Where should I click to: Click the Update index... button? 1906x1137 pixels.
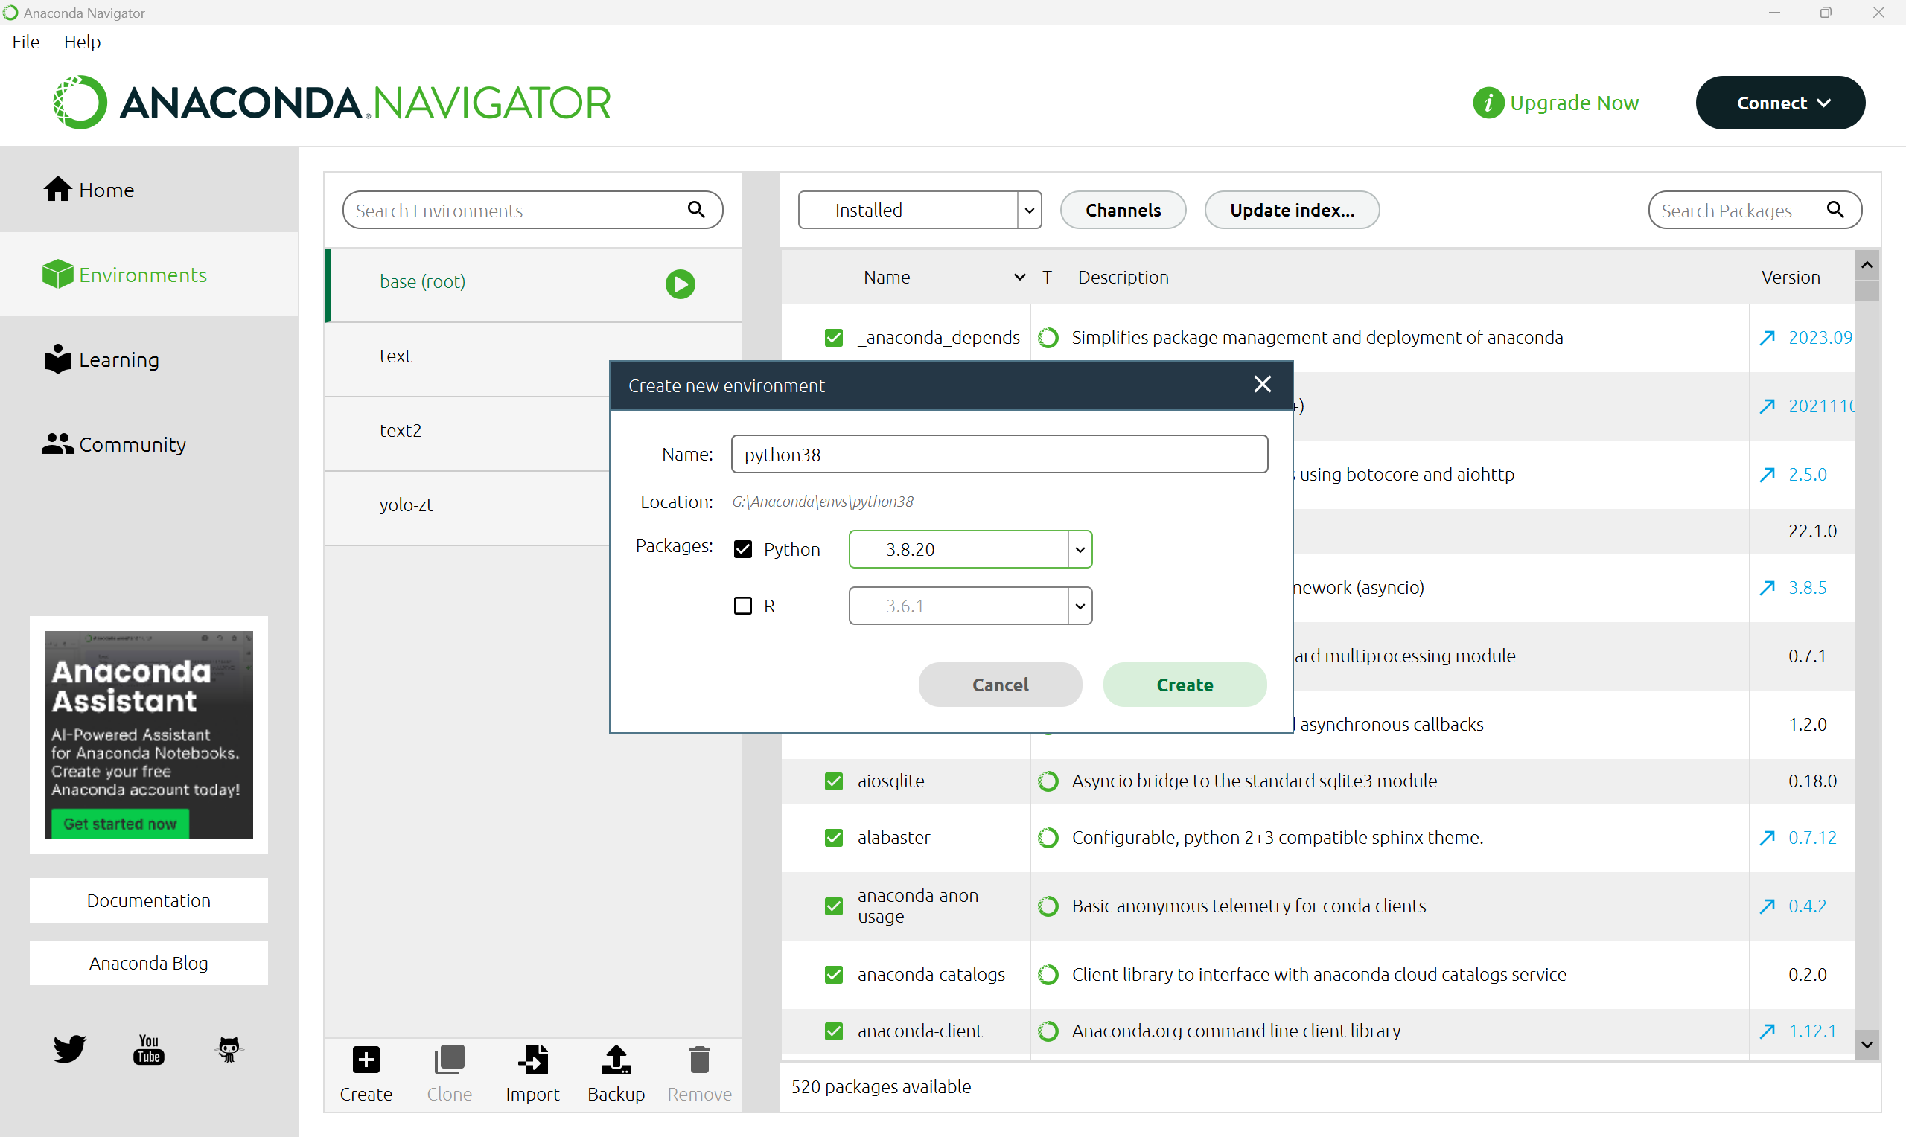click(1291, 210)
